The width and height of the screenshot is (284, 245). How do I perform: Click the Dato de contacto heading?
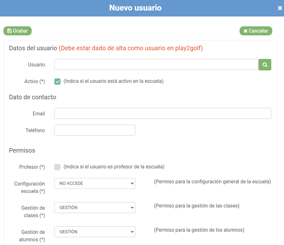(x=33, y=97)
